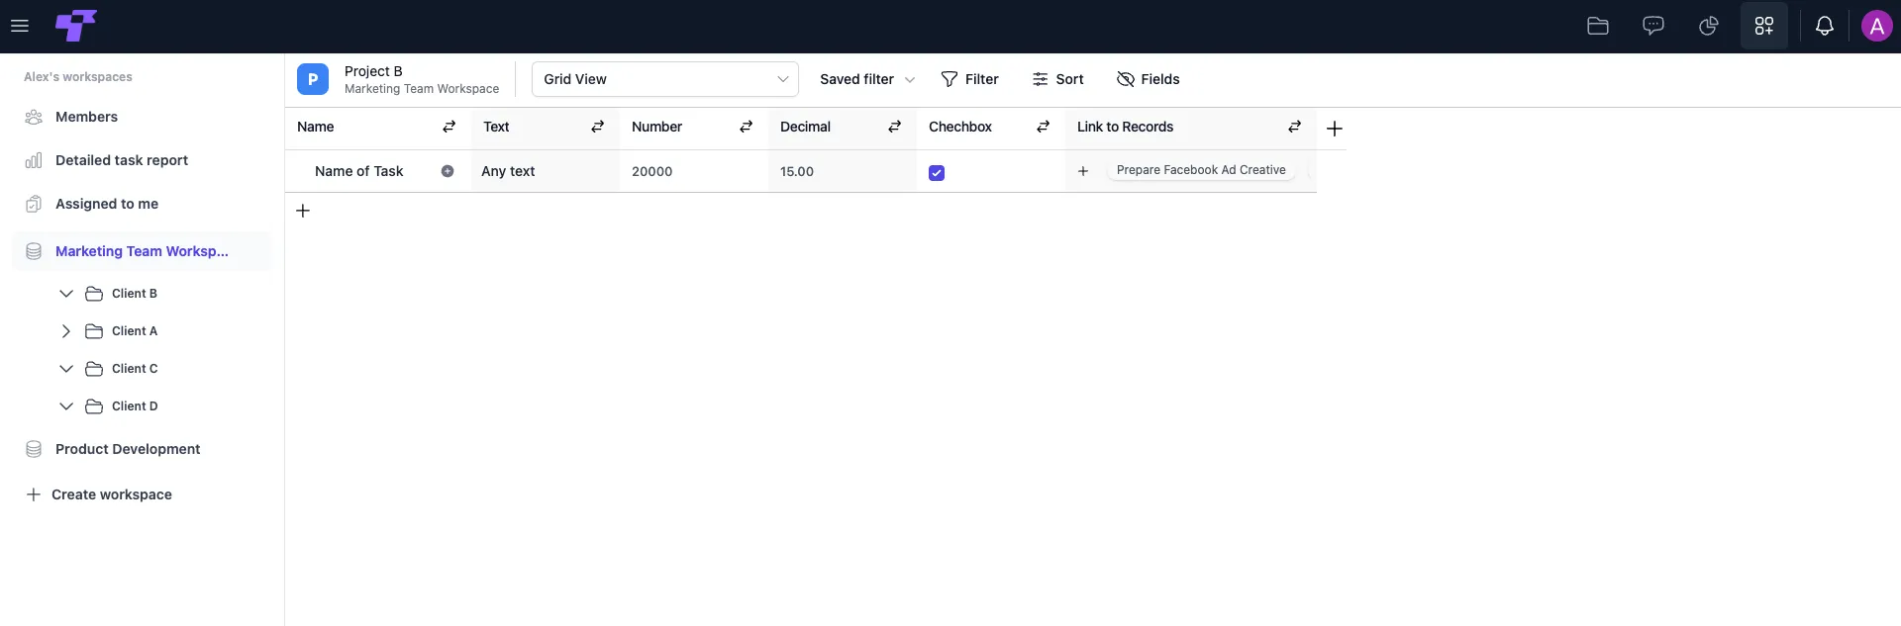This screenshot has height=626, width=1901.
Task: Uncheck the Chechbox cell checkbox
Action: pyautogui.click(x=937, y=173)
